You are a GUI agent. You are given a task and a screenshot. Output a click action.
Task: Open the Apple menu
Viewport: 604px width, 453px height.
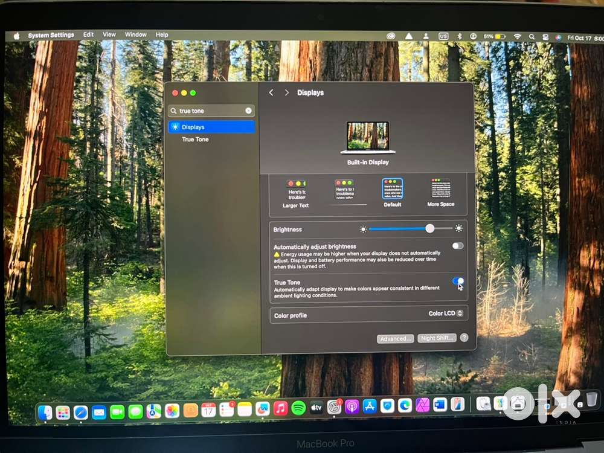(x=16, y=36)
